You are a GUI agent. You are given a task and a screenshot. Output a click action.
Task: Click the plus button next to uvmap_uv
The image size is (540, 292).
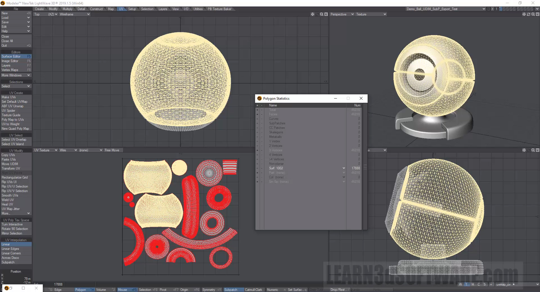(491, 284)
